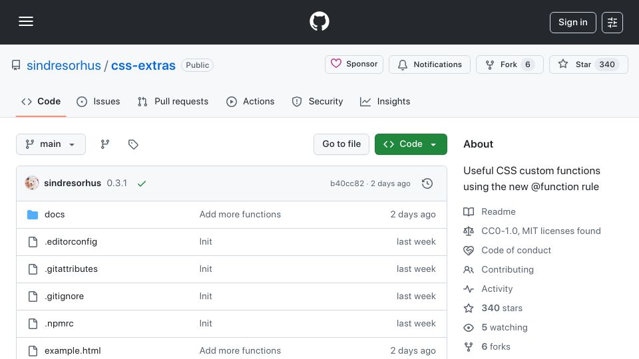The image size is (639, 359).
Task: Open Init commit message on .gitattributes row
Action: (x=206, y=269)
